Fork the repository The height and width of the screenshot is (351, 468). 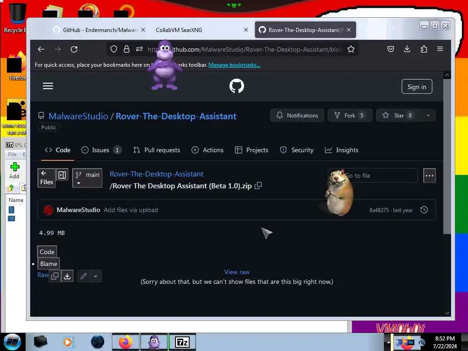350,116
